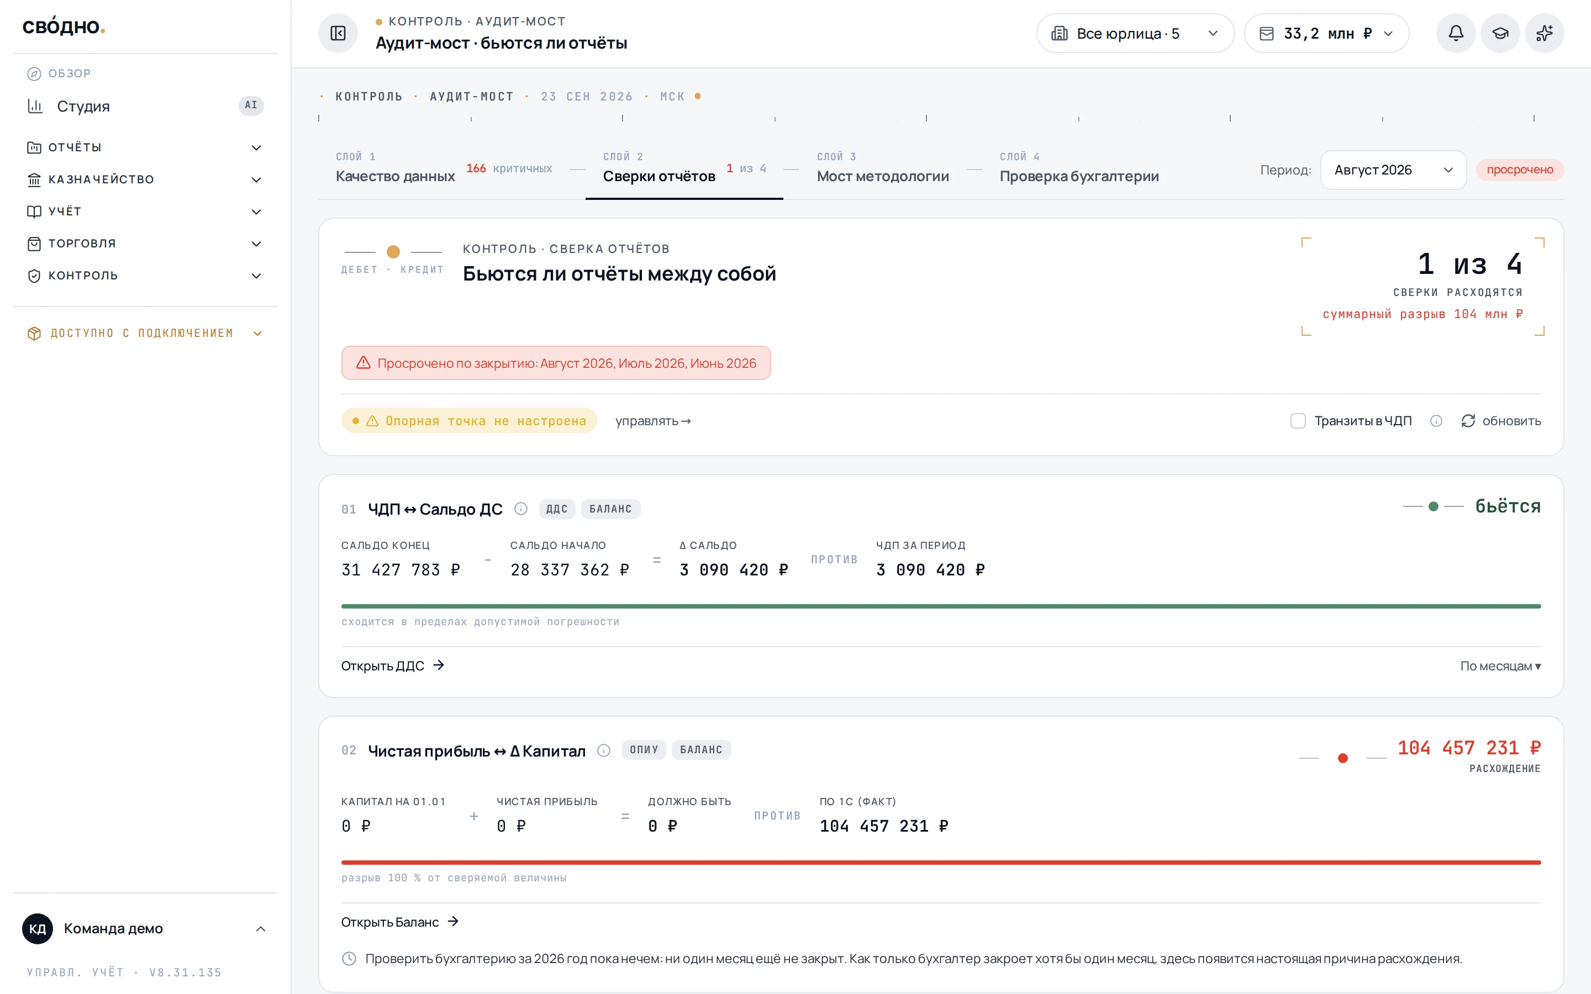The image size is (1591, 994).
Task: Expand the Отчёты sidebar section
Action: point(145,147)
